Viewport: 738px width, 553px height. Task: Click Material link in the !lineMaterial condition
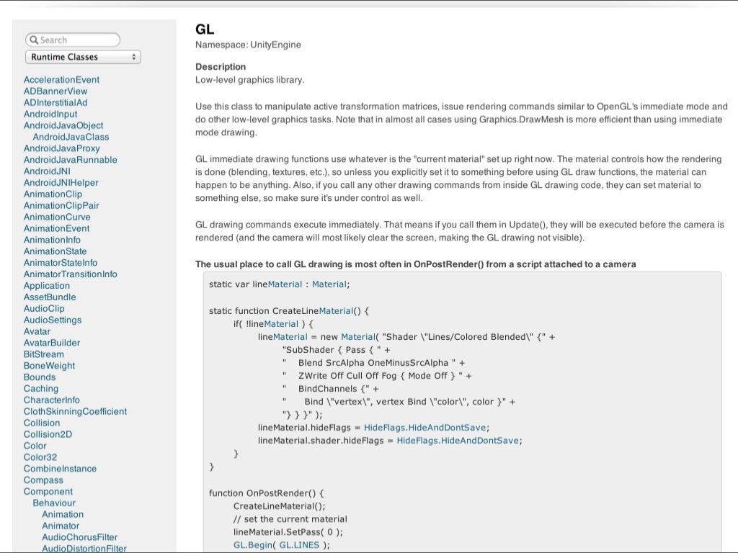click(x=281, y=324)
